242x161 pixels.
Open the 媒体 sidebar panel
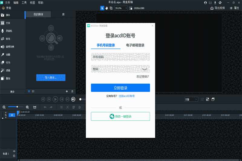13,15
